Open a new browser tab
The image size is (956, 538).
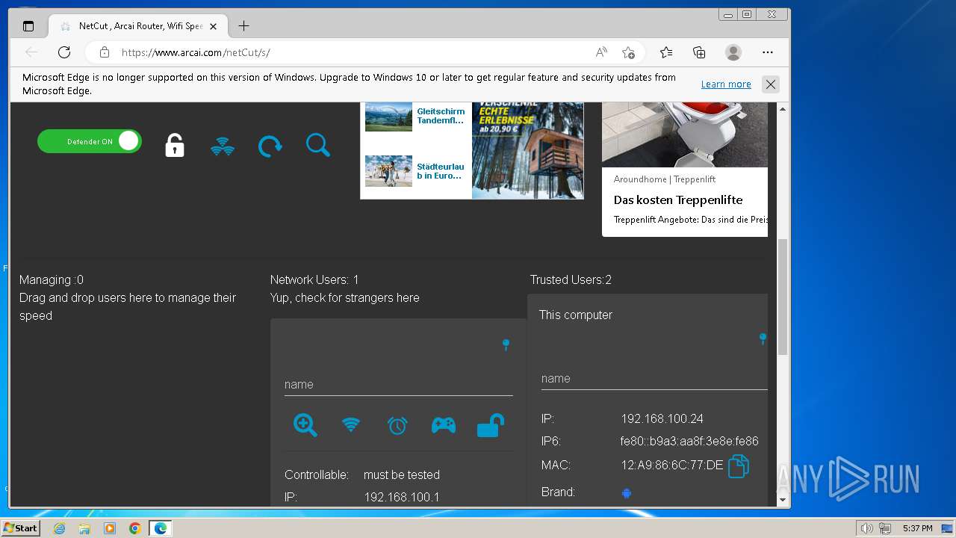[x=243, y=26]
